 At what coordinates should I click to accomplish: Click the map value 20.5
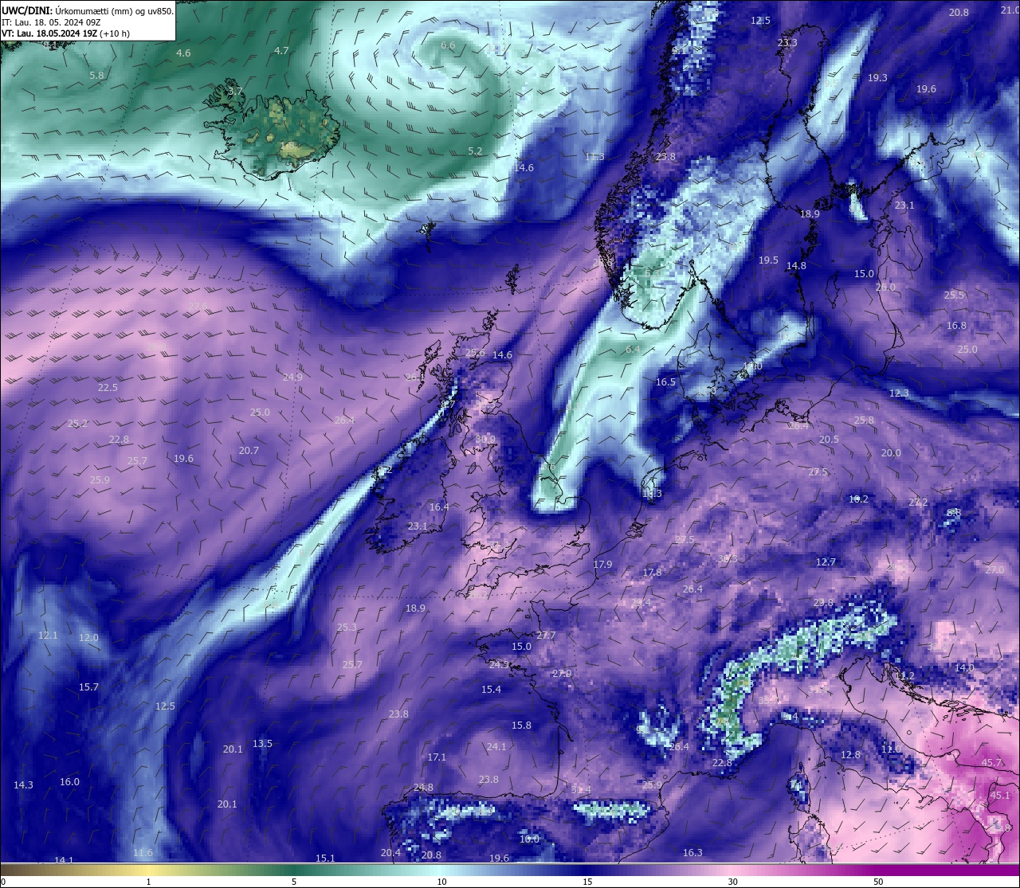(829, 439)
